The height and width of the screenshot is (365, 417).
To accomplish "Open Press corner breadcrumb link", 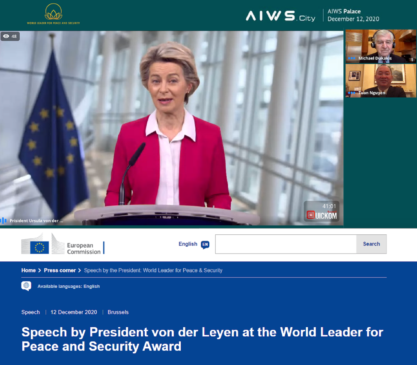I will (x=60, y=270).
